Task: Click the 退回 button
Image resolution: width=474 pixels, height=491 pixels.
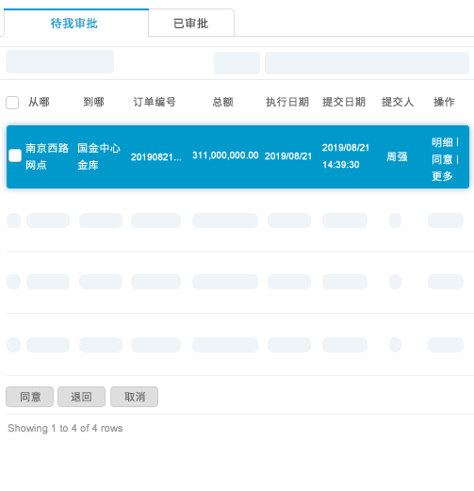Action: click(x=81, y=397)
